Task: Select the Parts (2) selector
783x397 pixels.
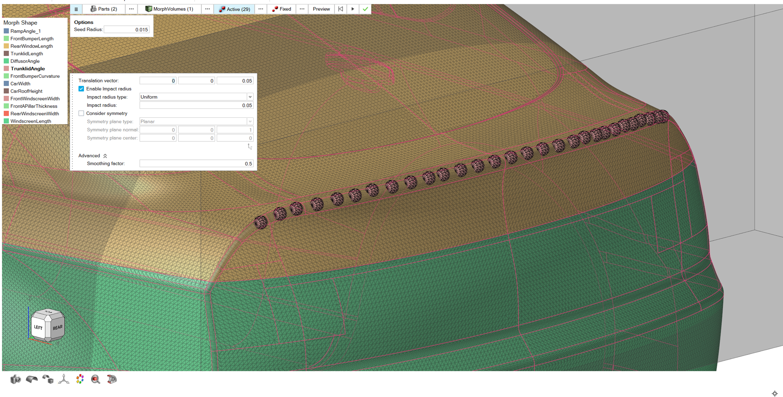Action: [x=104, y=9]
